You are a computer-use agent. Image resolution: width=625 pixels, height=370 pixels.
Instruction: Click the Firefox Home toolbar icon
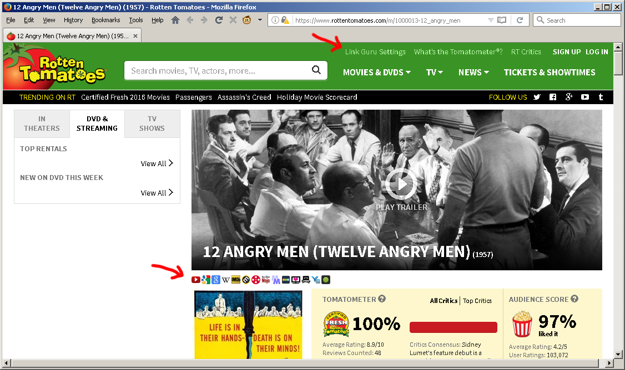click(x=175, y=20)
